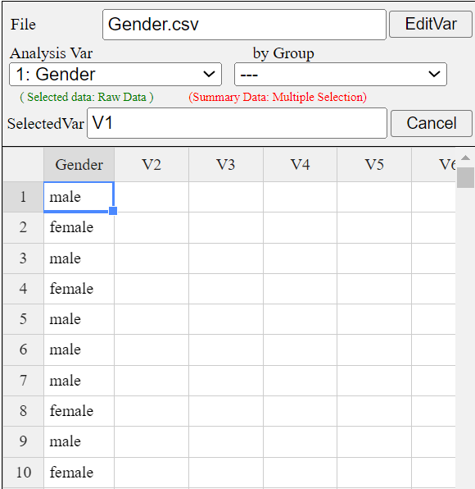Click the EditVar button

pos(431,25)
